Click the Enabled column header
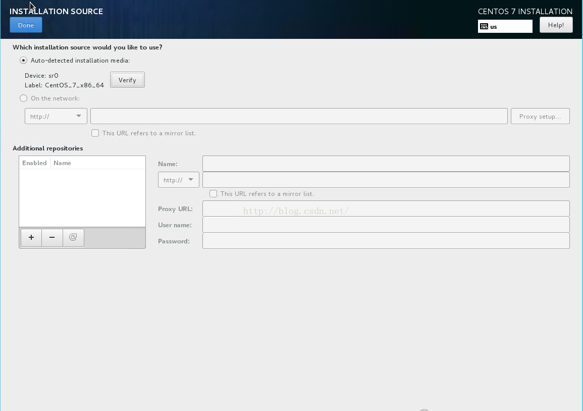The height and width of the screenshot is (411, 583). pos(35,163)
